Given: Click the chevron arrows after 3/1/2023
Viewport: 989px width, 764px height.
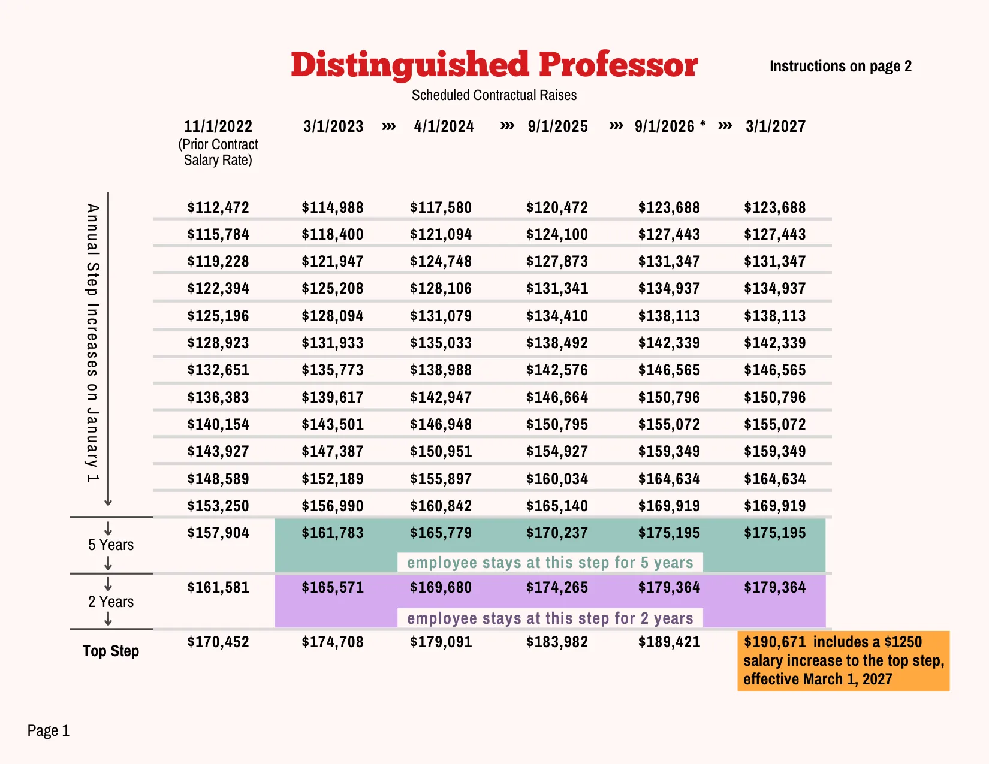Looking at the screenshot, I should [389, 126].
